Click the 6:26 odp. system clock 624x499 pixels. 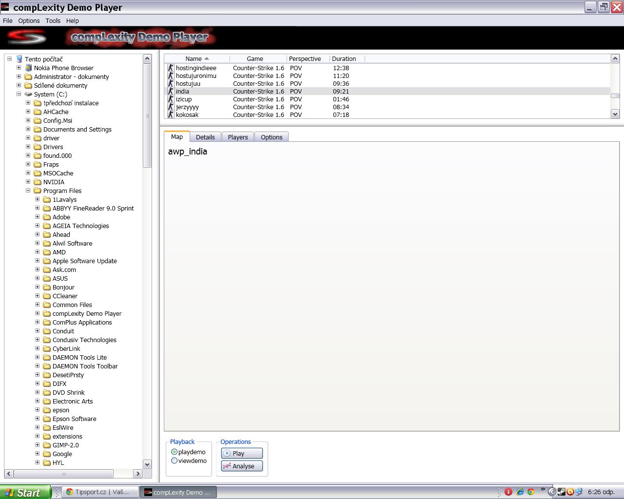[x=601, y=492]
